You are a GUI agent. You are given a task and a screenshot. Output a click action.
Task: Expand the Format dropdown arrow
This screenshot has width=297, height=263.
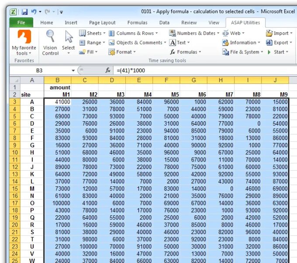pyautogui.click(x=135, y=52)
